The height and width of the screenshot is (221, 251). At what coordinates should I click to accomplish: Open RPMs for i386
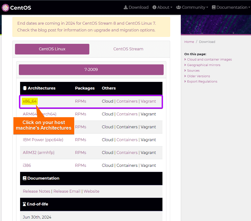click(81, 165)
